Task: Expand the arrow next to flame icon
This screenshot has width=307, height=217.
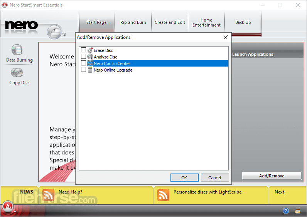Action: click(x=15, y=211)
